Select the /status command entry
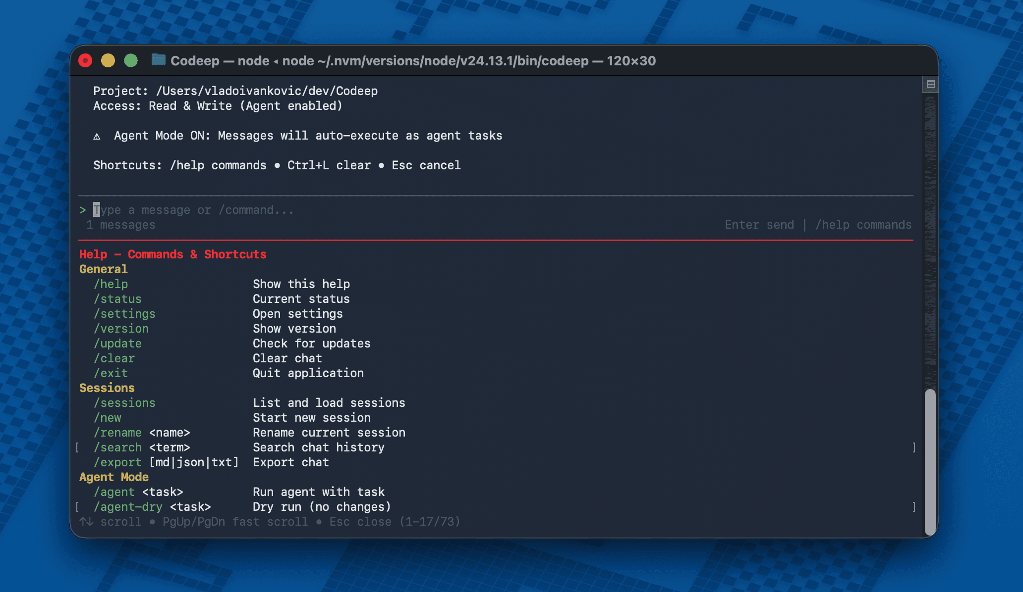 [x=117, y=298]
